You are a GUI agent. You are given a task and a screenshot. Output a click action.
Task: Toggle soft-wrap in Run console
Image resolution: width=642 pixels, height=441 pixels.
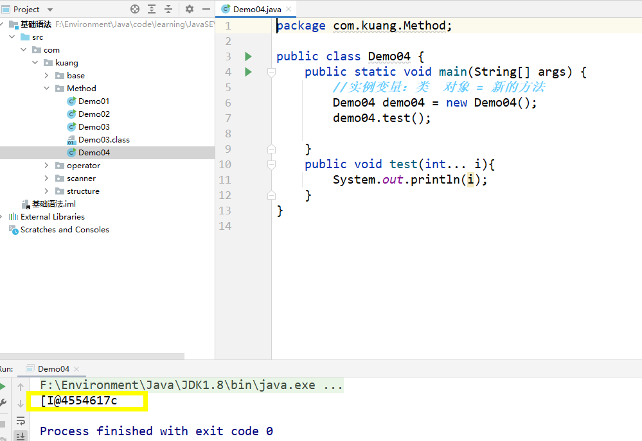[21, 420]
